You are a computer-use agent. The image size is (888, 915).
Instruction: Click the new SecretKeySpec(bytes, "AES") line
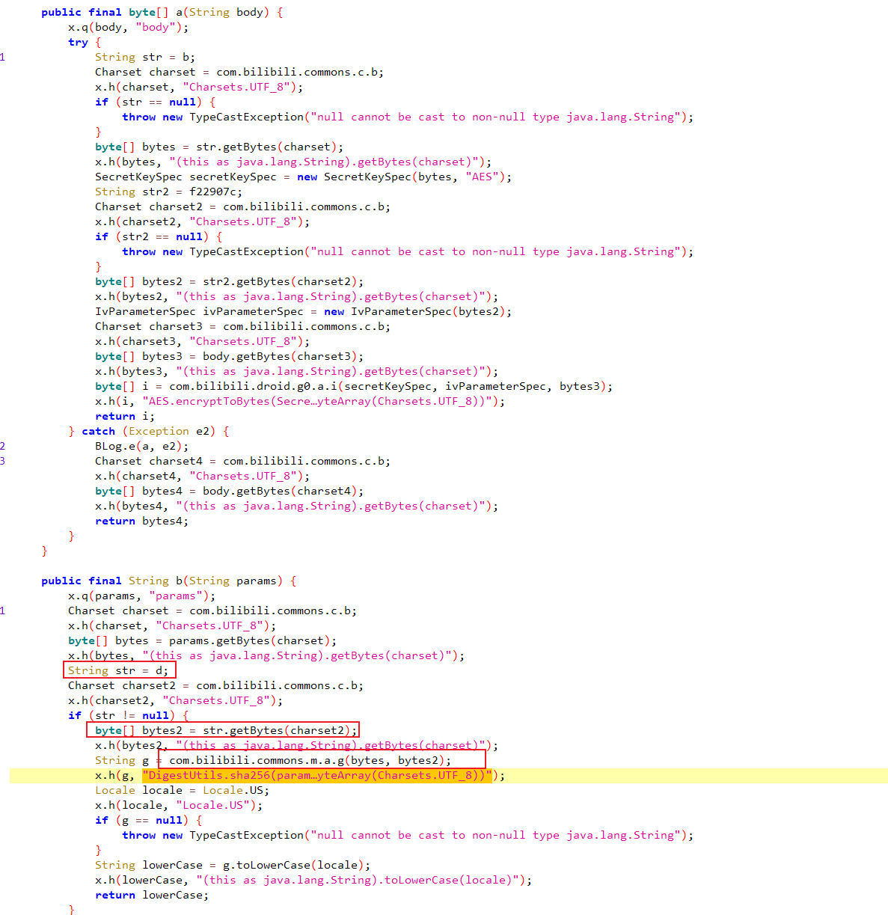(x=303, y=177)
